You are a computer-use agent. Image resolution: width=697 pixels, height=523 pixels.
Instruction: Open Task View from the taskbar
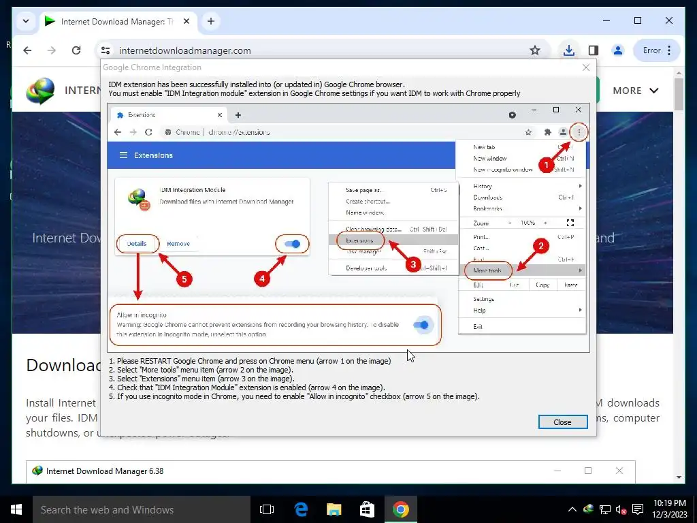(267, 509)
